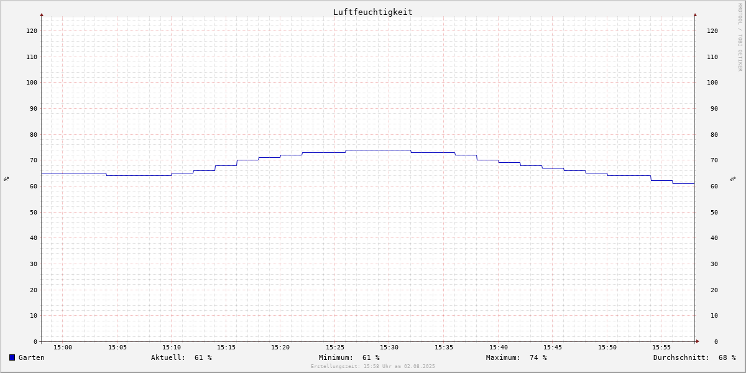Click the left axis 70 label
This screenshot has width=746, height=373.
point(34,160)
